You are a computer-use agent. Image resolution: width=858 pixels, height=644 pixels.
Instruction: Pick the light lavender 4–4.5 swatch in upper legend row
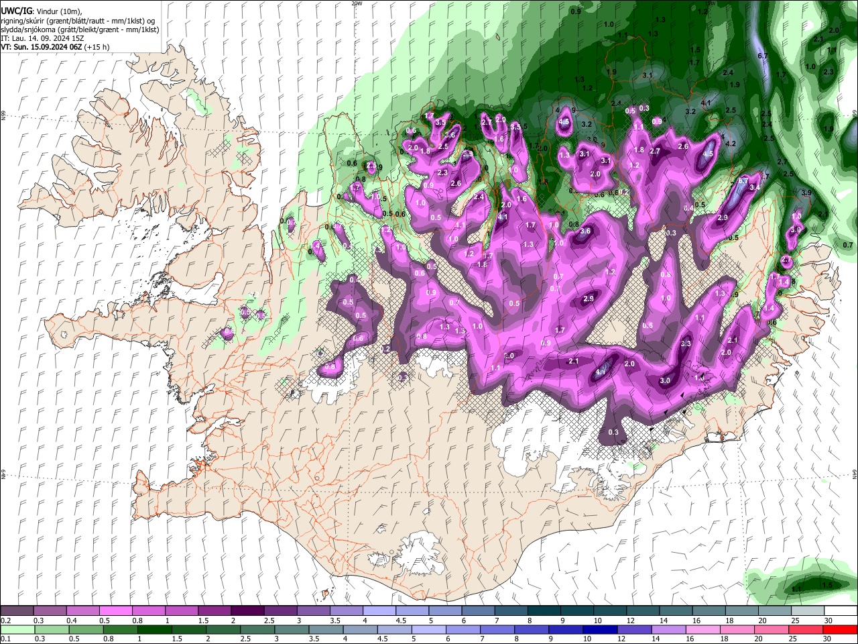tap(379, 611)
